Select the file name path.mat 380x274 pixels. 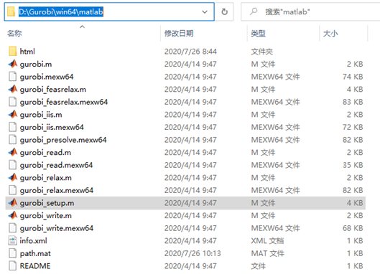click(35, 253)
